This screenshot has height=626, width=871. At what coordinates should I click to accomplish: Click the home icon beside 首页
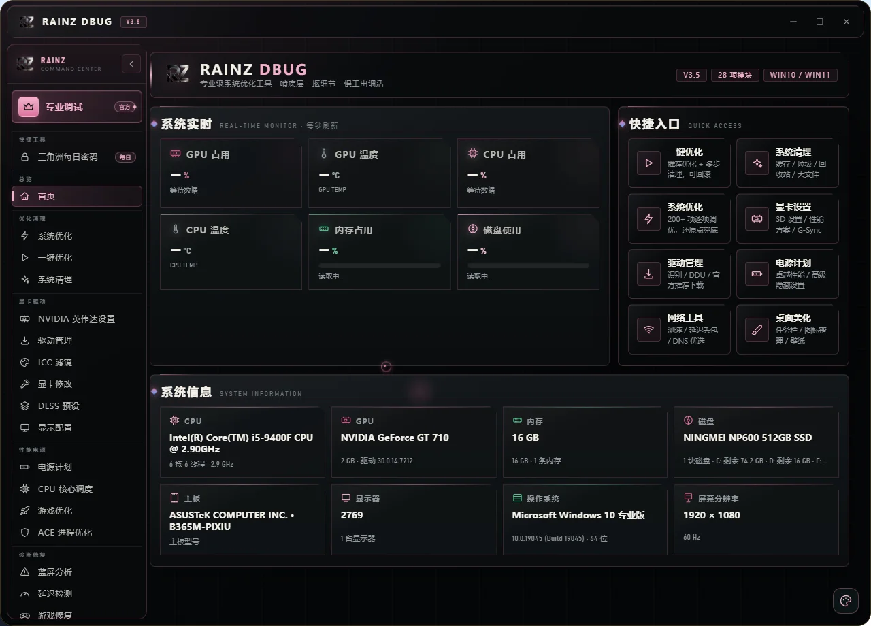pos(25,196)
